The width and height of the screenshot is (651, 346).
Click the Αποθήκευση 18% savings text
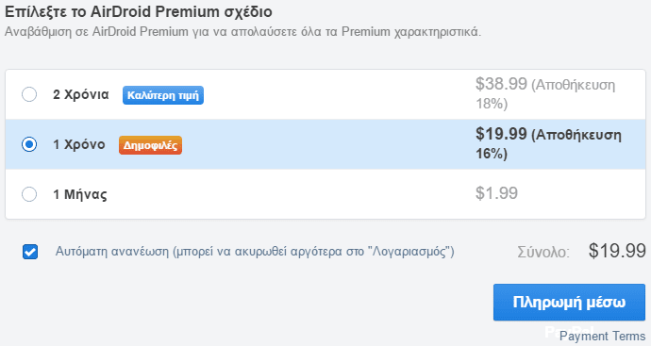[x=545, y=94]
